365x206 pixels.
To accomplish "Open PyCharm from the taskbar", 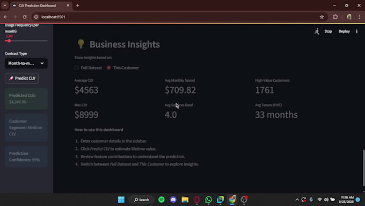I will [x=220, y=200].
